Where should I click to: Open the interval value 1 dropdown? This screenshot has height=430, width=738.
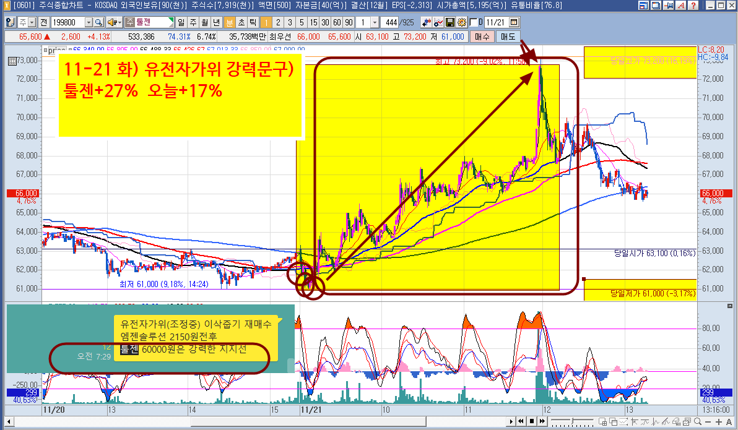click(375, 22)
